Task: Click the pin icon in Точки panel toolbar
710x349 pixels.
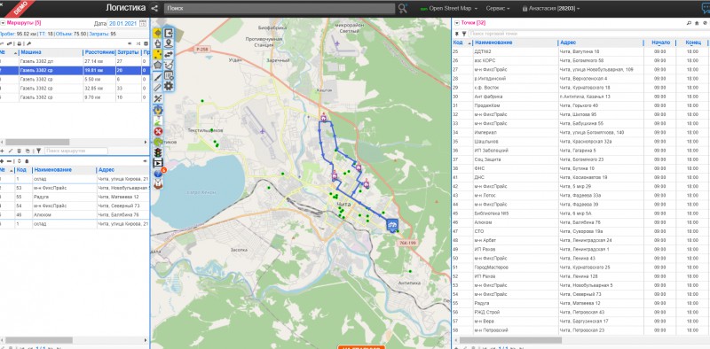Action: point(457,34)
